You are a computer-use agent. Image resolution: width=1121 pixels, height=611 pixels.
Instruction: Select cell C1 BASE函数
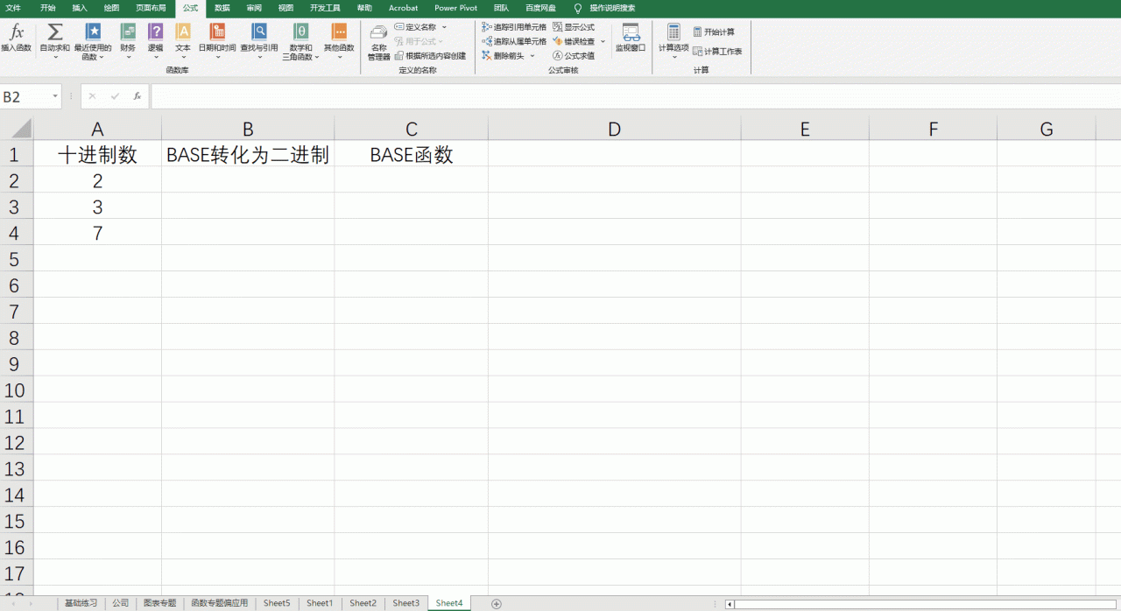[x=412, y=155]
